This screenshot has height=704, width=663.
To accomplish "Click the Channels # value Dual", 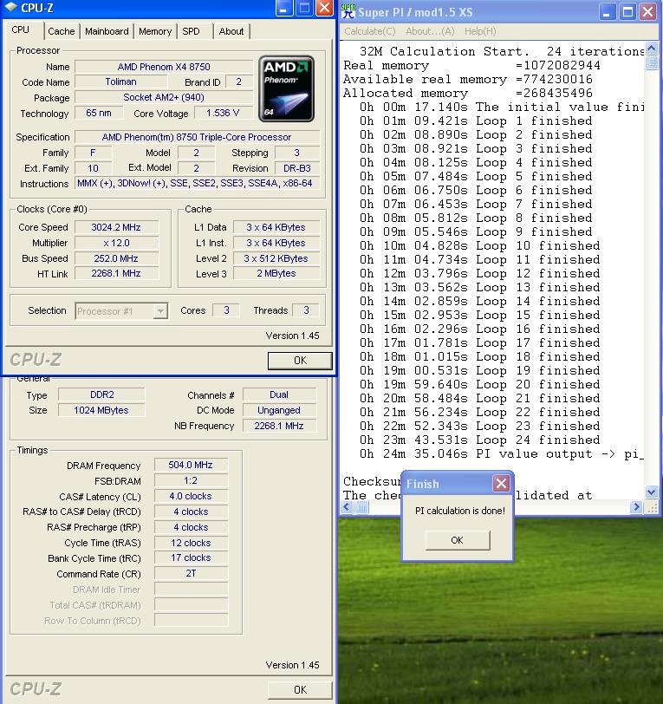I will [x=279, y=394].
